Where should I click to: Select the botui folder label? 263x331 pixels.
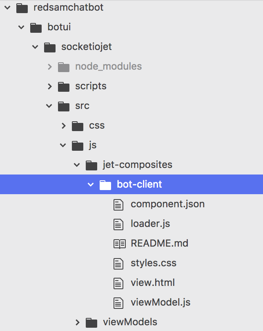(x=59, y=27)
